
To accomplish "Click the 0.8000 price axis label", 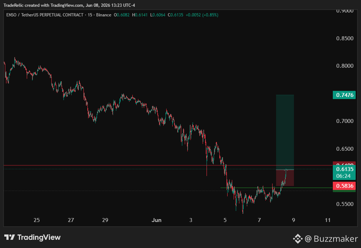I will (345, 66).
